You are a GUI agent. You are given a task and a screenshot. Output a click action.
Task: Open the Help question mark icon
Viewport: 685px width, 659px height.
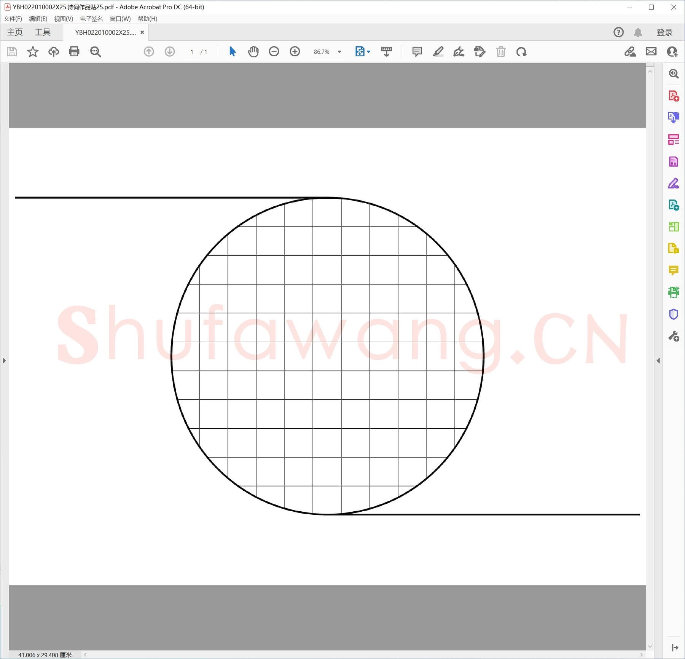coord(619,32)
